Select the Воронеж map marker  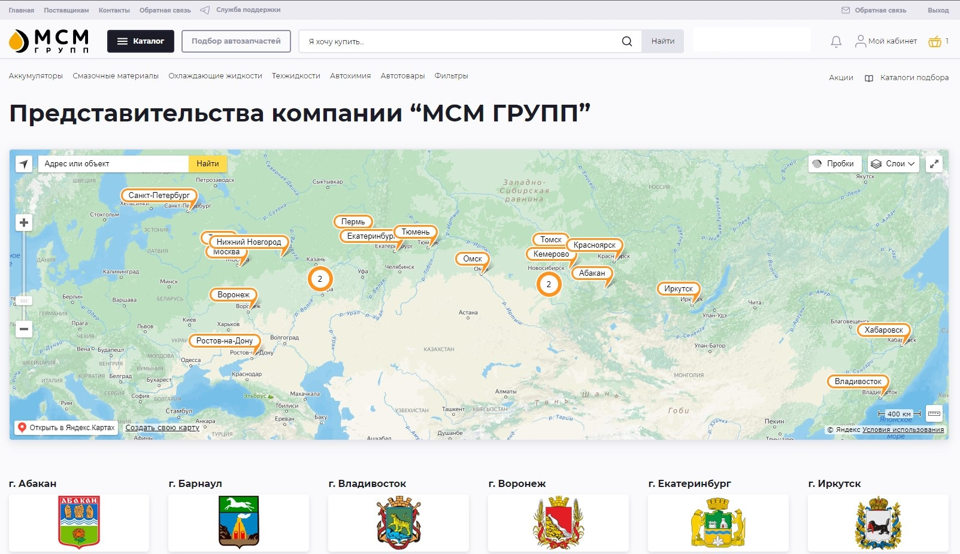click(x=234, y=294)
